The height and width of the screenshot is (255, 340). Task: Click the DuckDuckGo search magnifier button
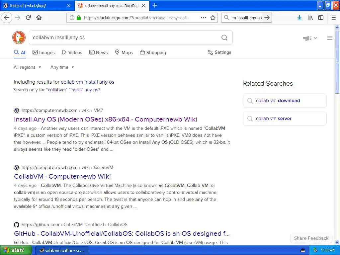click(x=224, y=38)
